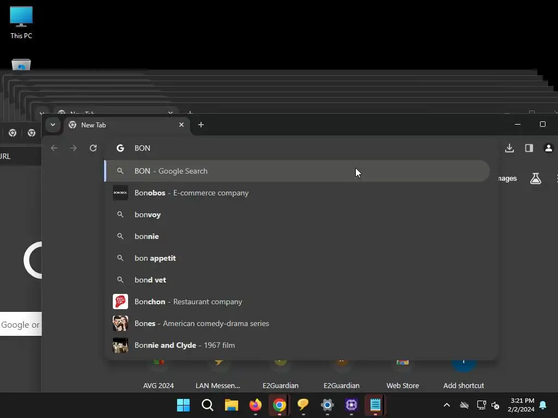Click the muted volume tray icon

495,405
